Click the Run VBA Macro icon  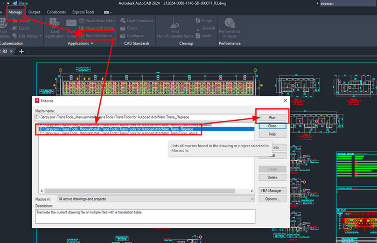click(81, 35)
